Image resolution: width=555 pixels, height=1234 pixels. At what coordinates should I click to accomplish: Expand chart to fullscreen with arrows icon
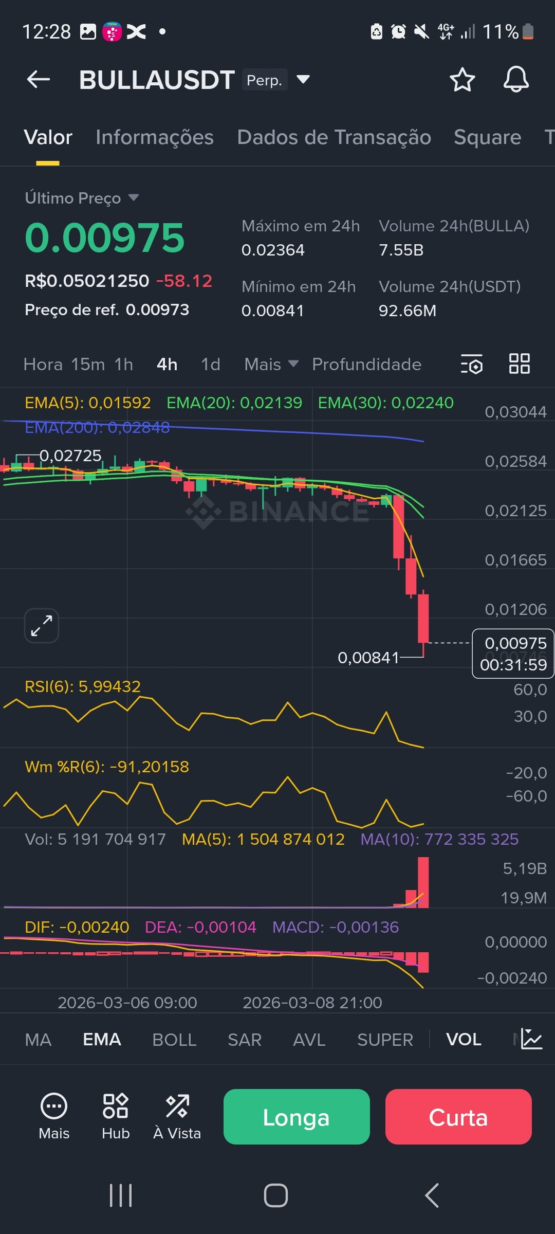coord(42,626)
